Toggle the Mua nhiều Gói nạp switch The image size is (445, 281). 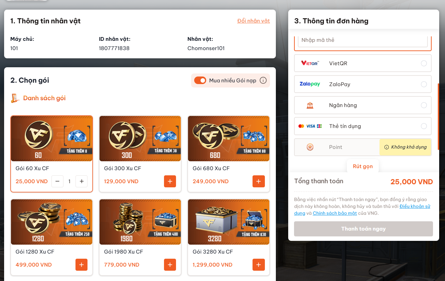(x=200, y=81)
